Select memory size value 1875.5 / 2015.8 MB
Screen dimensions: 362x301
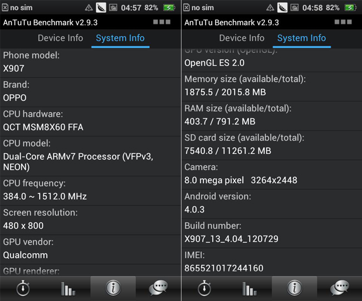[225, 92]
